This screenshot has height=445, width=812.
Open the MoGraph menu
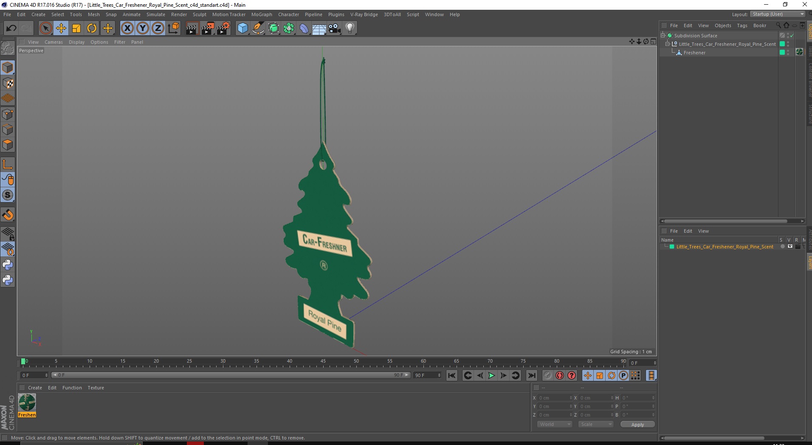point(262,14)
